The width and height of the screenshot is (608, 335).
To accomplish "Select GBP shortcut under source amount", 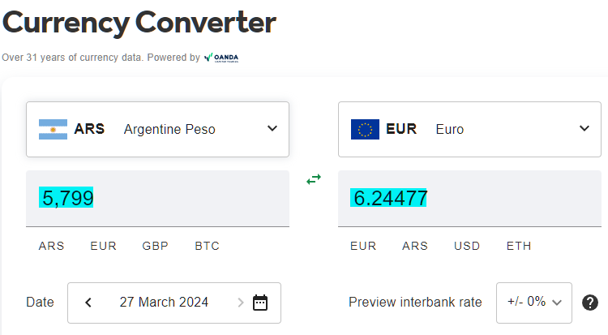I will pos(155,246).
